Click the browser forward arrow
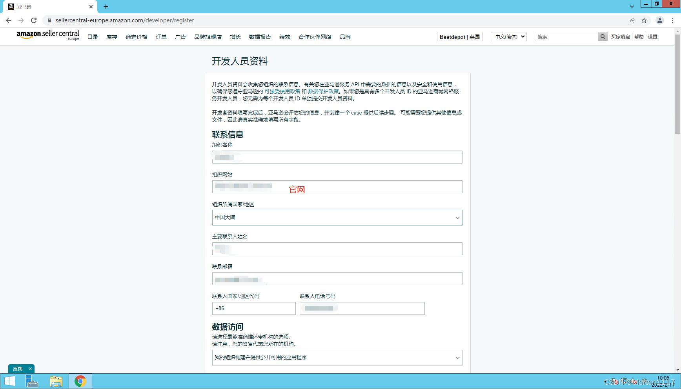681x389 pixels. tap(21, 20)
